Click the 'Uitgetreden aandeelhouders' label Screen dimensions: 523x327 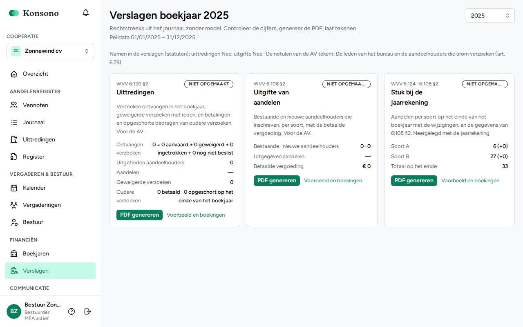click(150, 163)
